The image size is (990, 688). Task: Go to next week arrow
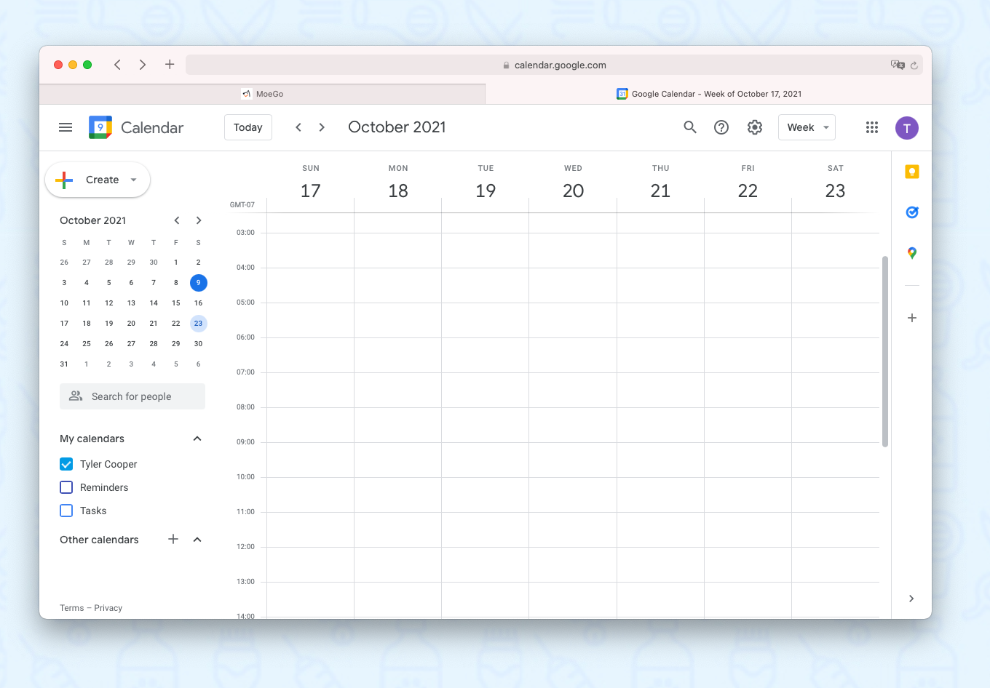[x=322, y=127]
